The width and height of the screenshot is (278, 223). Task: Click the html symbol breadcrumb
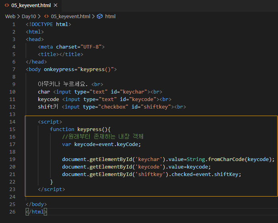110,17
